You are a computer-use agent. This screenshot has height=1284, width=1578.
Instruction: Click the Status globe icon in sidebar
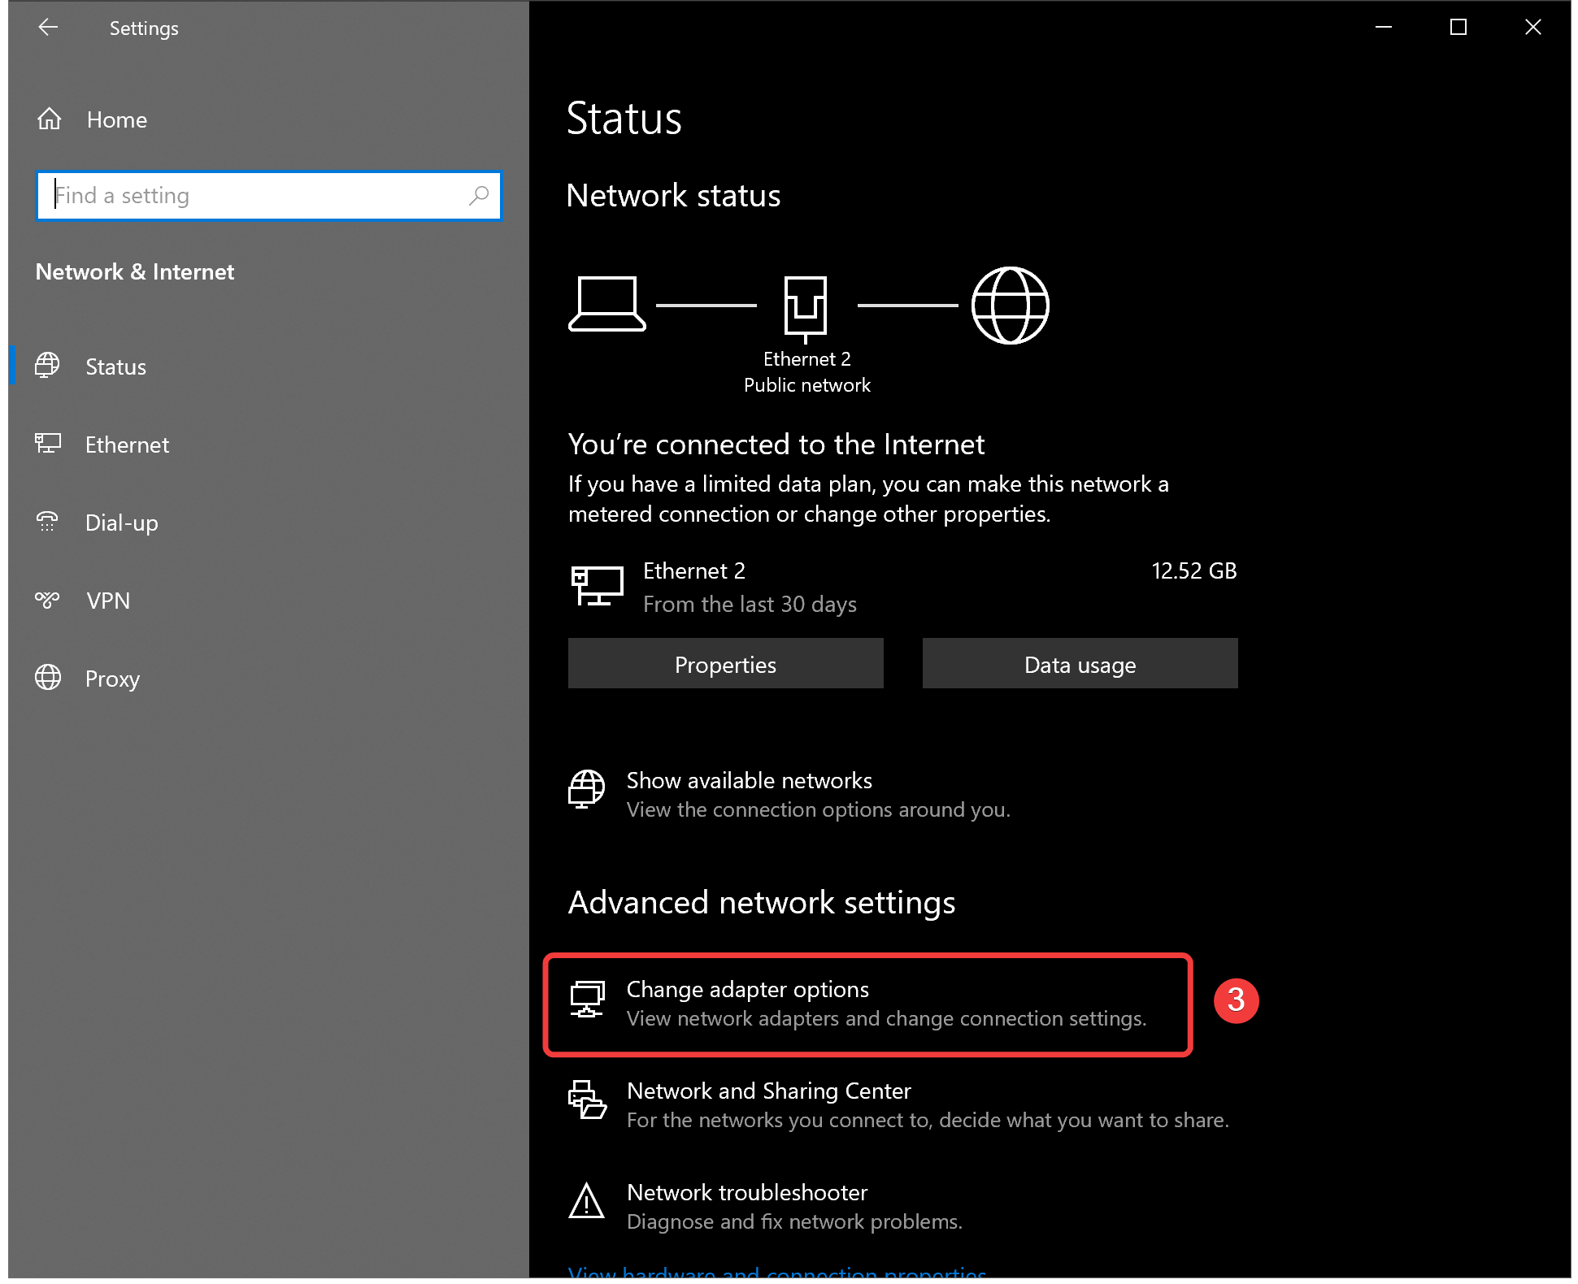(47, 366)
